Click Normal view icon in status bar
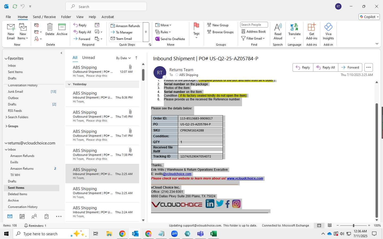383x239 pixels. point(319,225)
